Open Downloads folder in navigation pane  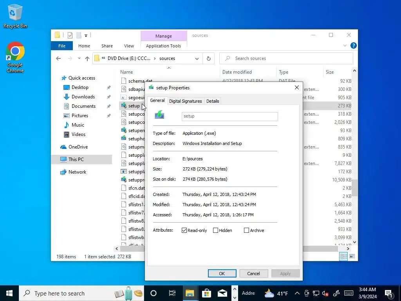point(83,97)
